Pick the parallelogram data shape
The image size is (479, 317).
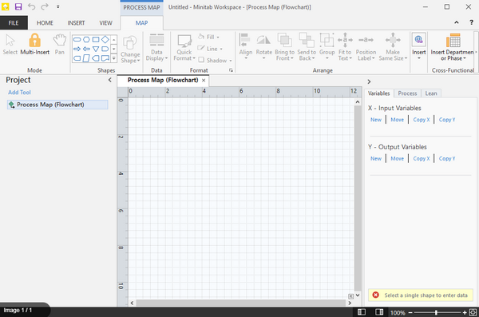click(86, 58)
